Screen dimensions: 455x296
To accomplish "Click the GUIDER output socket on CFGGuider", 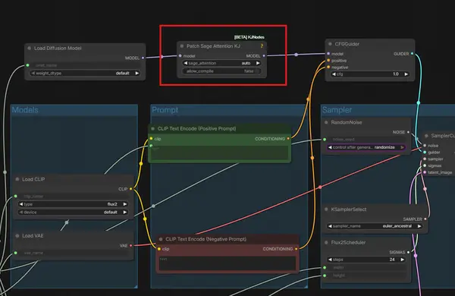I will [x=412, y=54].
